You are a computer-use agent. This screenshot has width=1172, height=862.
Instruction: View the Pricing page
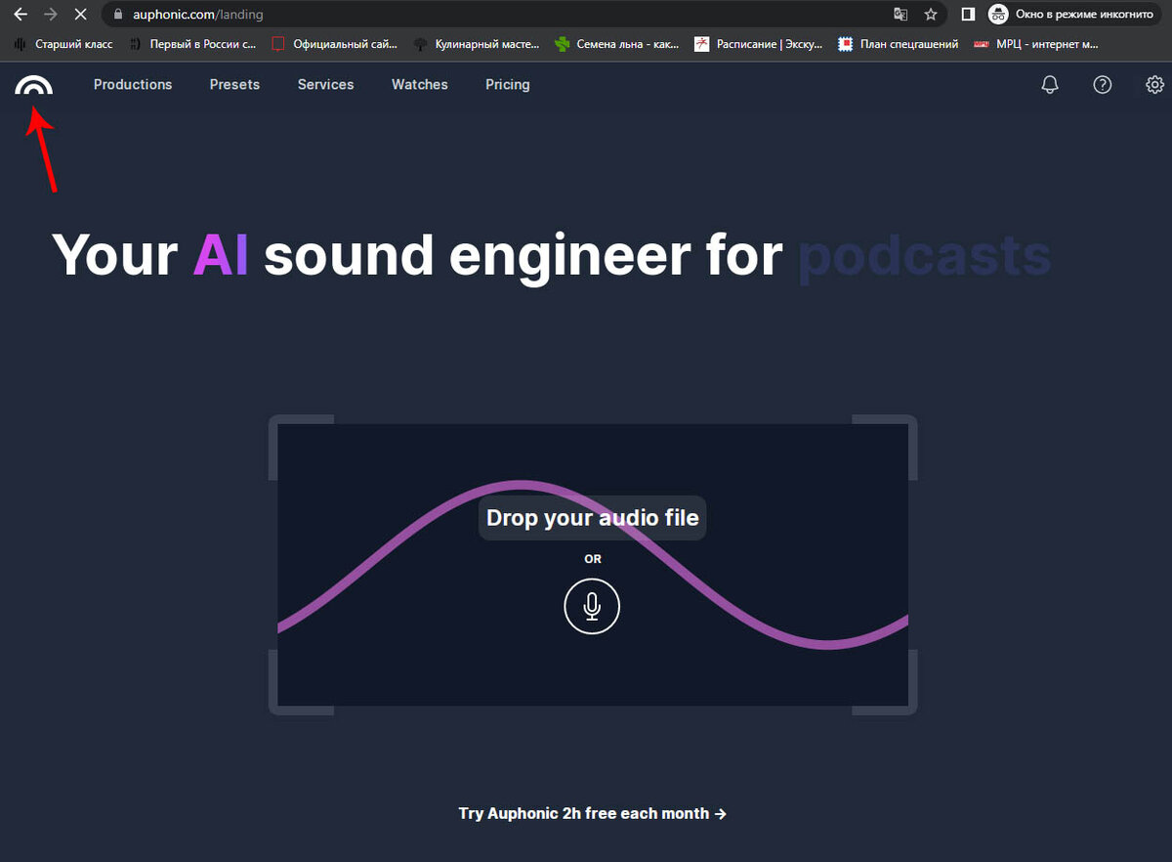pyautogui.click(x=508, y=85)
